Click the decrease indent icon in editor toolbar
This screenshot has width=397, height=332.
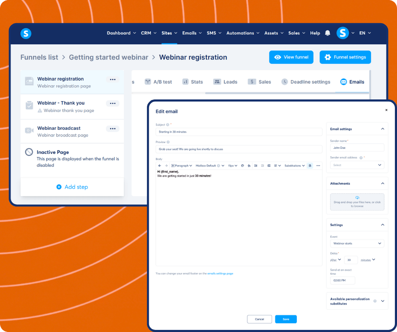click(x=262, y=166)
